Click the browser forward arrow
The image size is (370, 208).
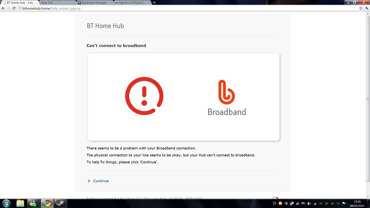(x=9, y=8)
